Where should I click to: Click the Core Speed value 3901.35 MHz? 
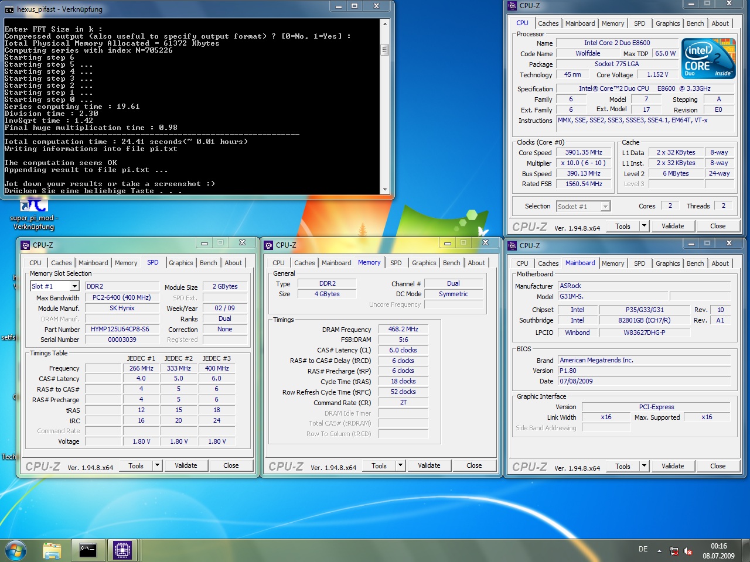584,152
